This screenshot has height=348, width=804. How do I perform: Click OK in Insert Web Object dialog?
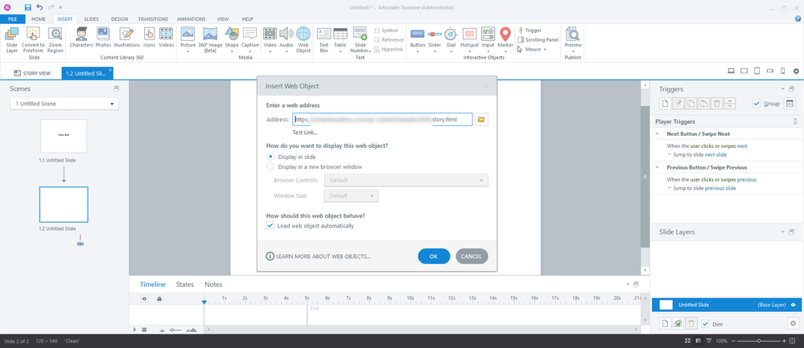click(434, 256)
